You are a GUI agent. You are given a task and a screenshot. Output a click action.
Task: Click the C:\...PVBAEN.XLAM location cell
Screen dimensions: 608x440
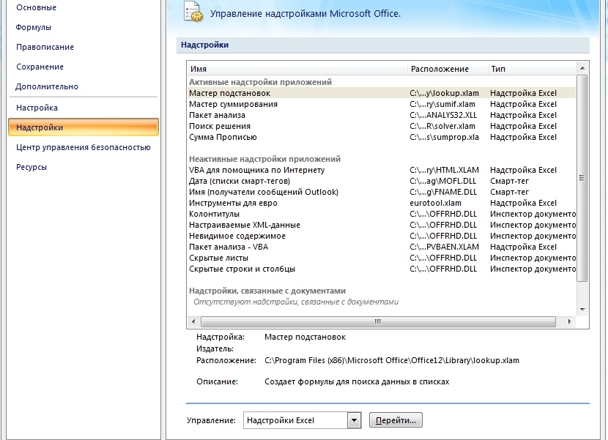pyautogui.click(x=444, y=247)
